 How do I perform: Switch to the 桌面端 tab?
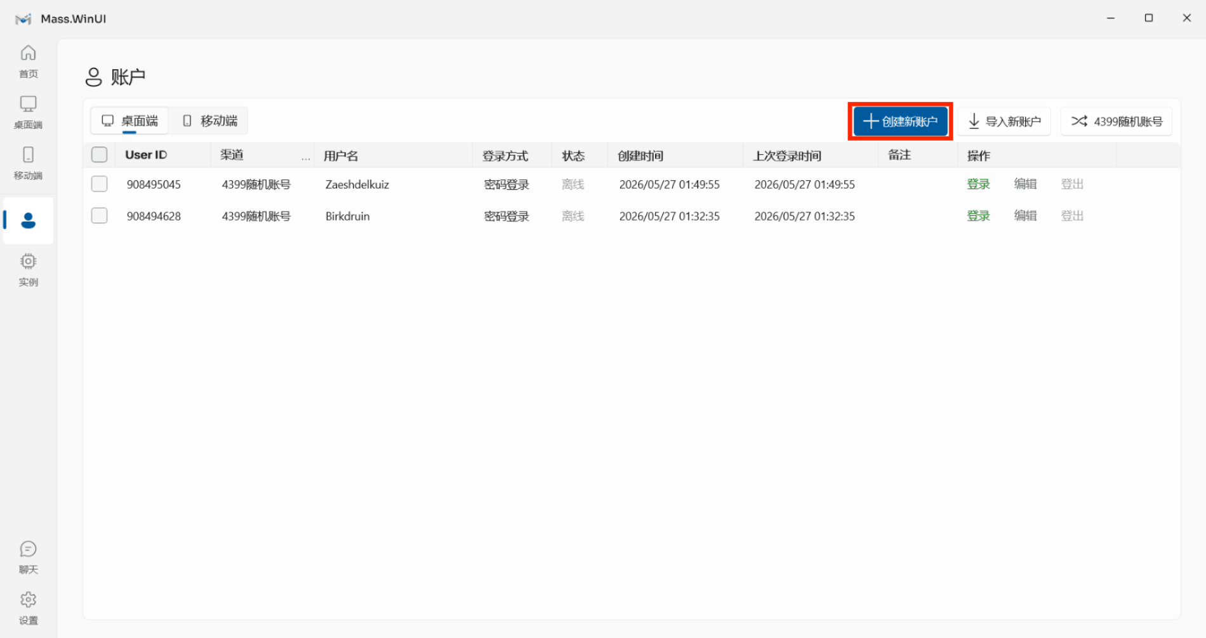click(x=129, y=120)
